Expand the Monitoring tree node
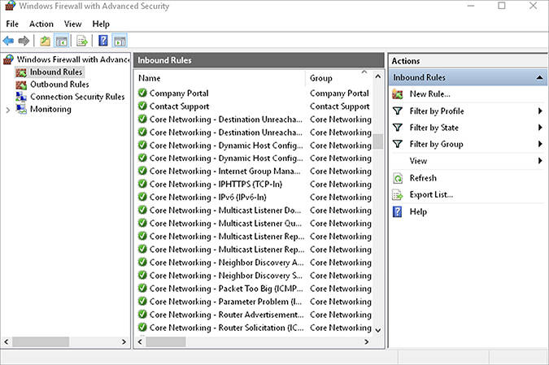The height and width of the screenshot is (365, 549). point(7,111)
